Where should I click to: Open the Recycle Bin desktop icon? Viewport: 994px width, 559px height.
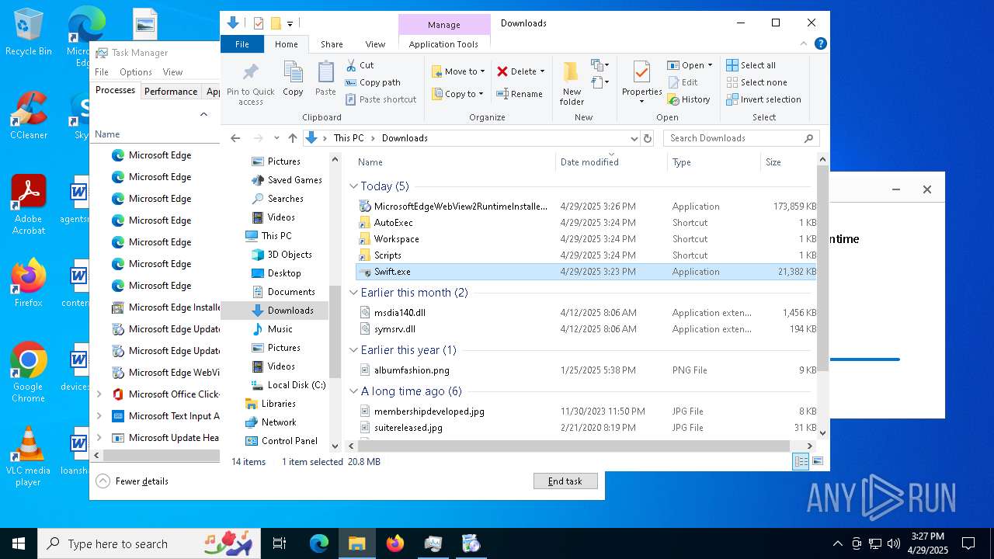tap(28, 32)
